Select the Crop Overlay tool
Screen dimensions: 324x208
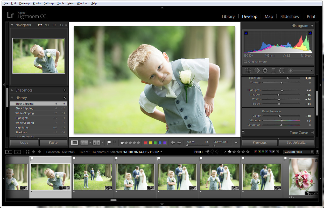[248, 71]
